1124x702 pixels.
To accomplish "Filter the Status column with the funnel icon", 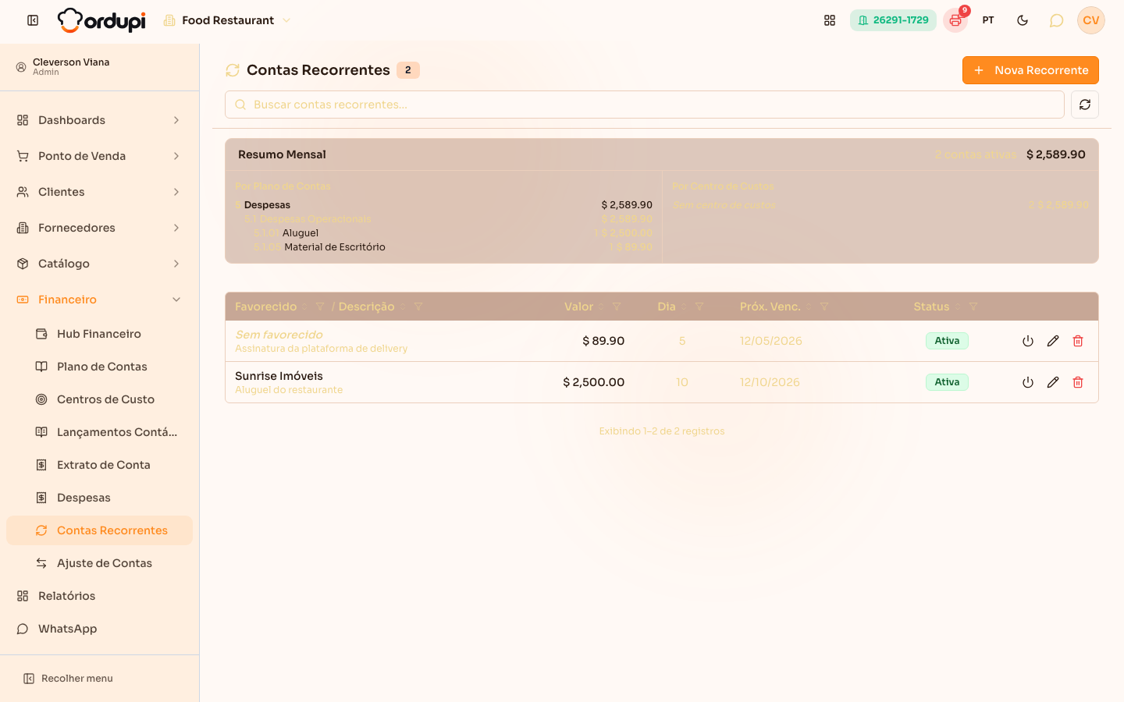I will (973, 307).
